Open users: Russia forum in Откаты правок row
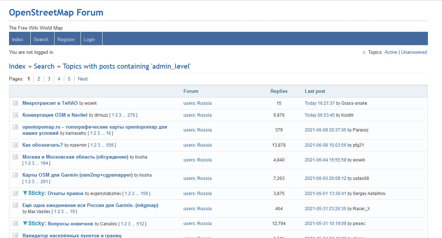The image size is (442, 238). (x=198, y=194)
